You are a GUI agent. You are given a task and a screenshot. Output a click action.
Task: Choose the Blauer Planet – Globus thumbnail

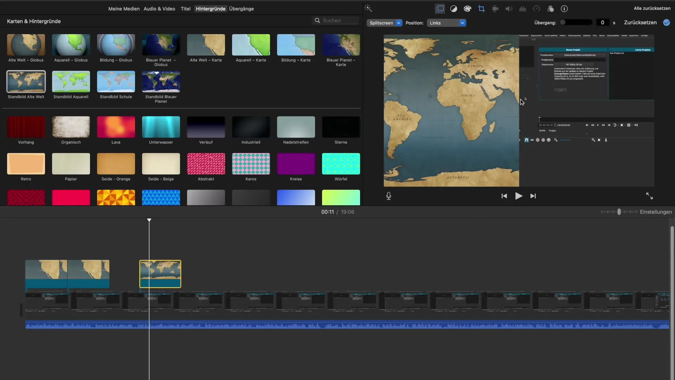click(161, 45)
